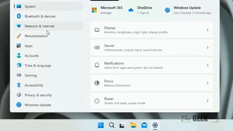
Task: Expand Notifications settings chevron
Action: [x=208, y=65]
